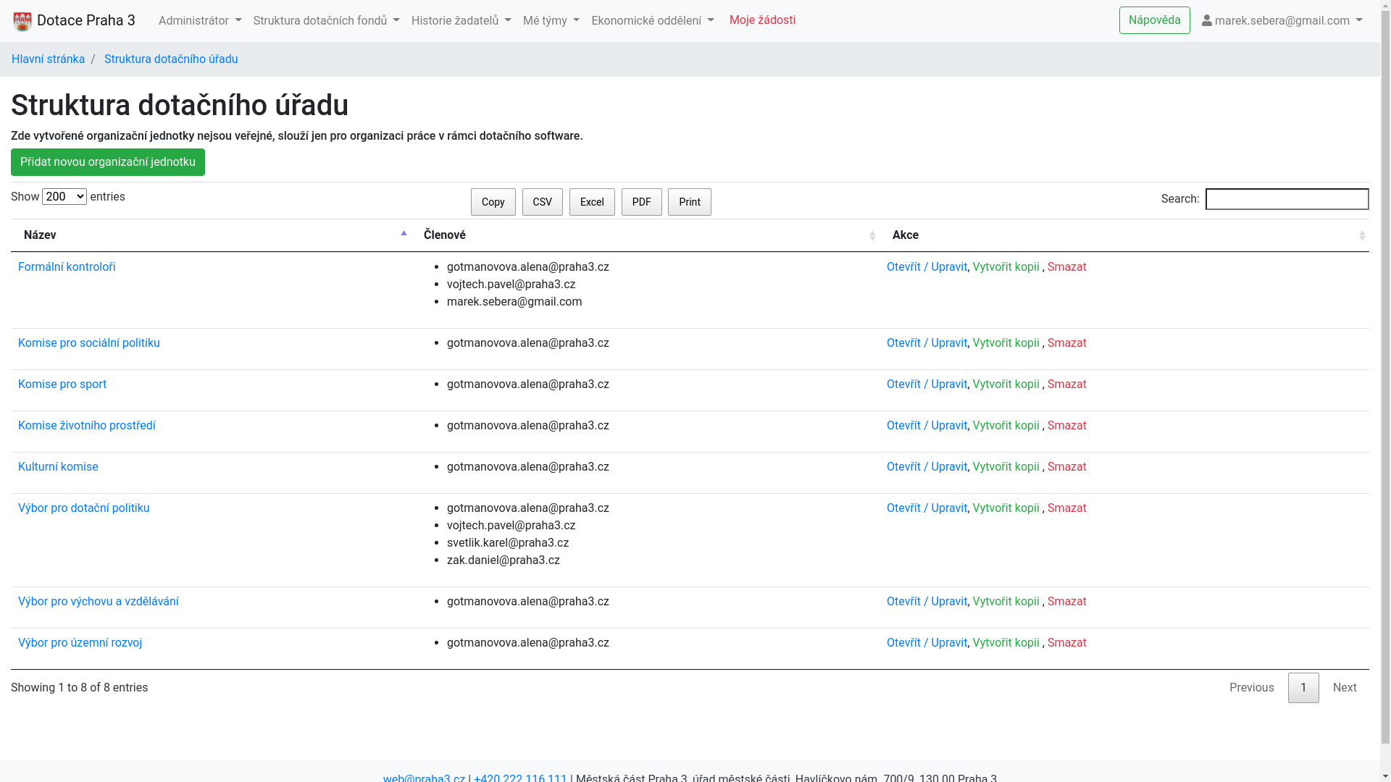The width and height of the screenshot is (1391, 782).
Task: Delete Kulturní komise via Smazat
Action: 1066,467
